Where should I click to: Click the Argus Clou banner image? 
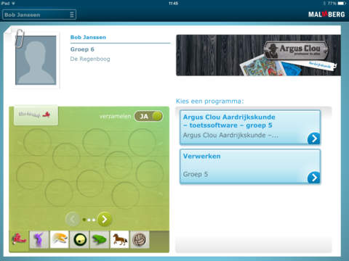coord(258,55)
